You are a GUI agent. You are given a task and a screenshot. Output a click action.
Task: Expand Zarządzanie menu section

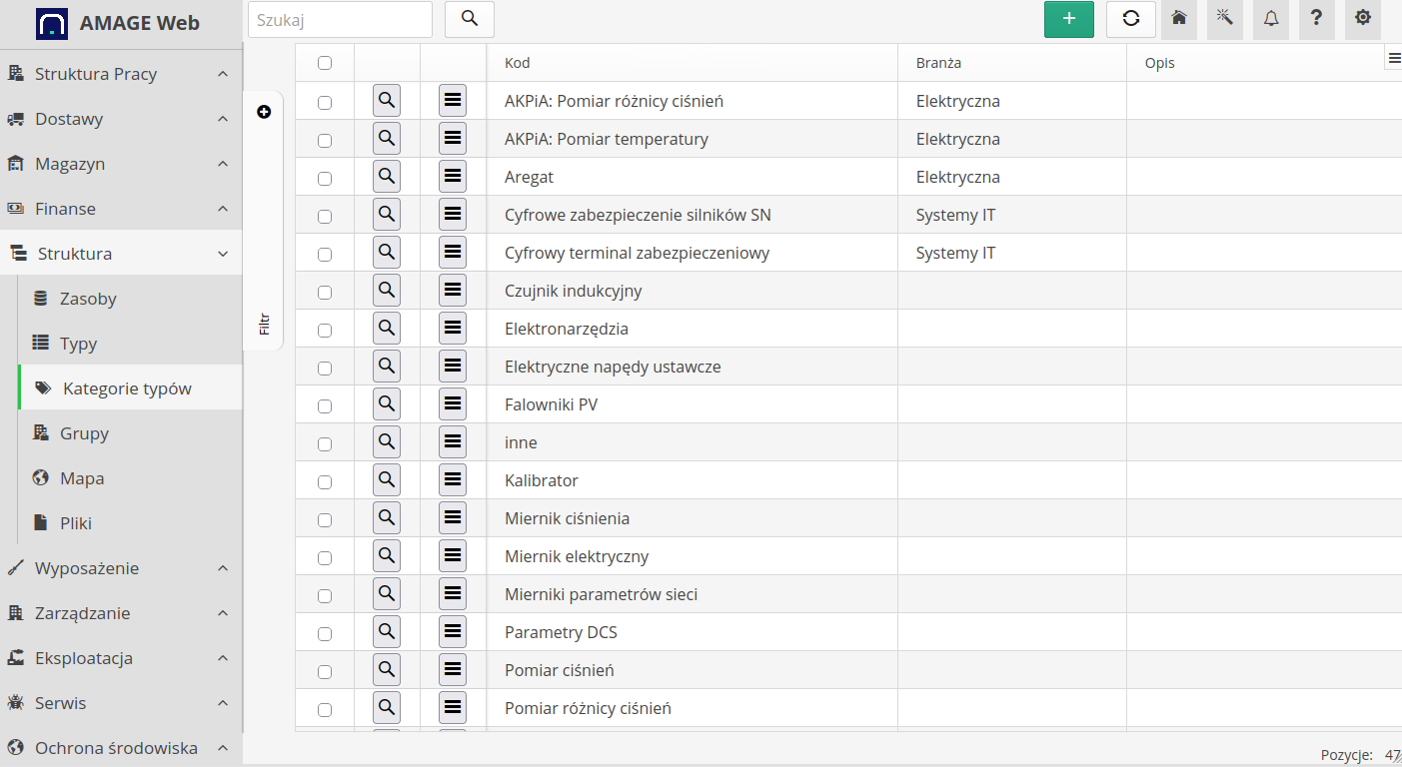[121, 613]
